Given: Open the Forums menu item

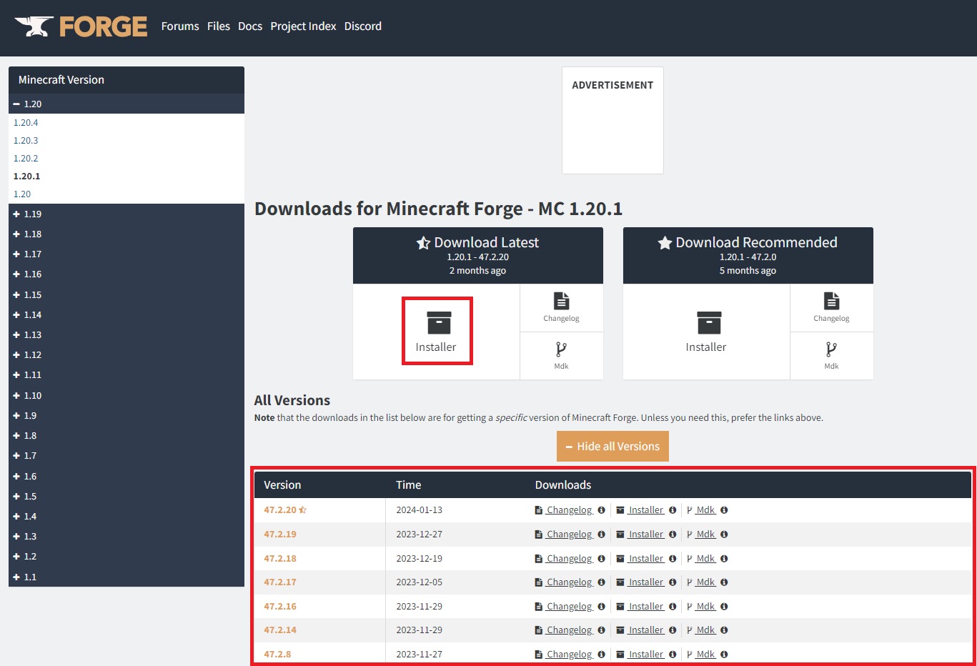Looking at the screenshot, I should pyautogui.click(x=180, y=26).
